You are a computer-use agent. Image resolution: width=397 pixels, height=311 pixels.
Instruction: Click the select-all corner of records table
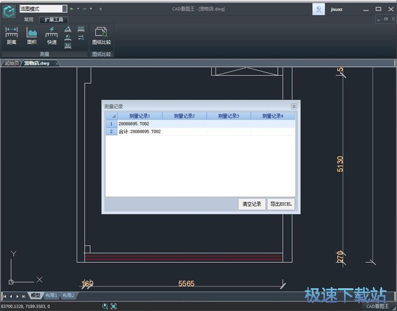111,116
